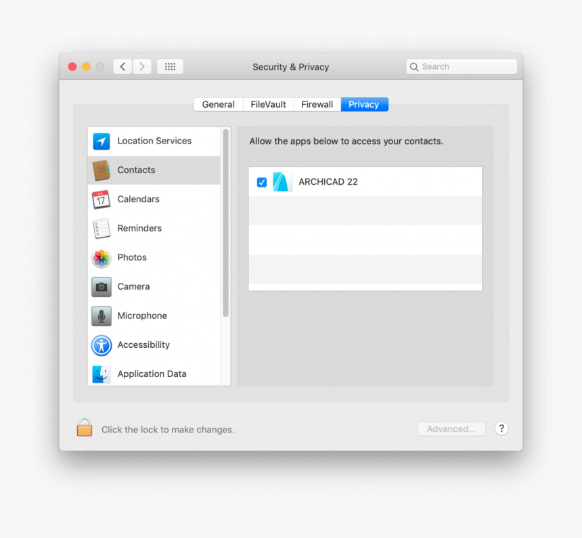Open help with the question mark button
This screenshot has width=582, height=538.
point(501,428)
